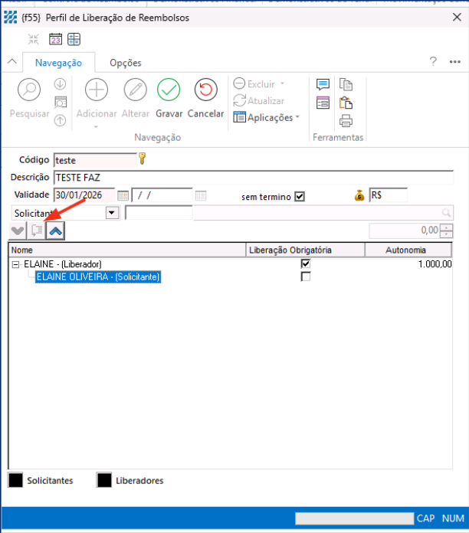
Task: Click into the Descrição text field
Action: [253, 178]
